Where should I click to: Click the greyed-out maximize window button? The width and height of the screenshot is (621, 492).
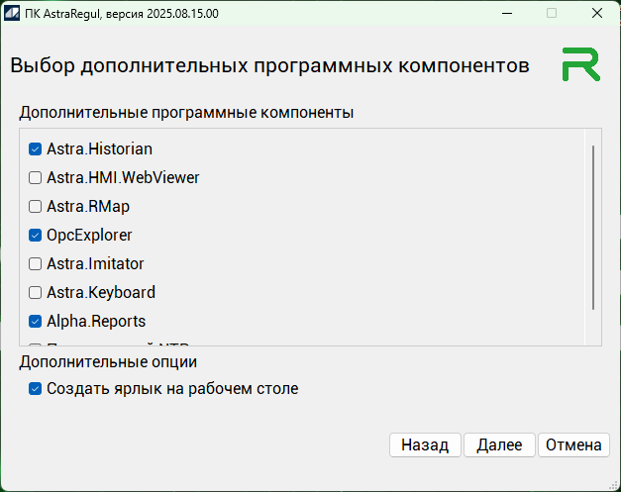(x=552, y=14)
